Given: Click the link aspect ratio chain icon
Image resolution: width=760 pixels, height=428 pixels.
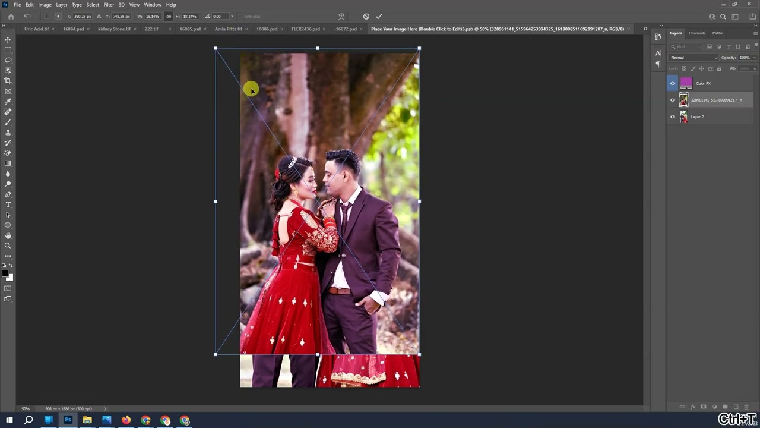Looking at the screenshot, I should click(169, 17).
